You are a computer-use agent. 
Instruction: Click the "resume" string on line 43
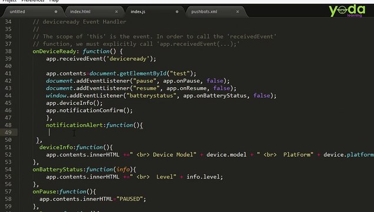point(146,88)
